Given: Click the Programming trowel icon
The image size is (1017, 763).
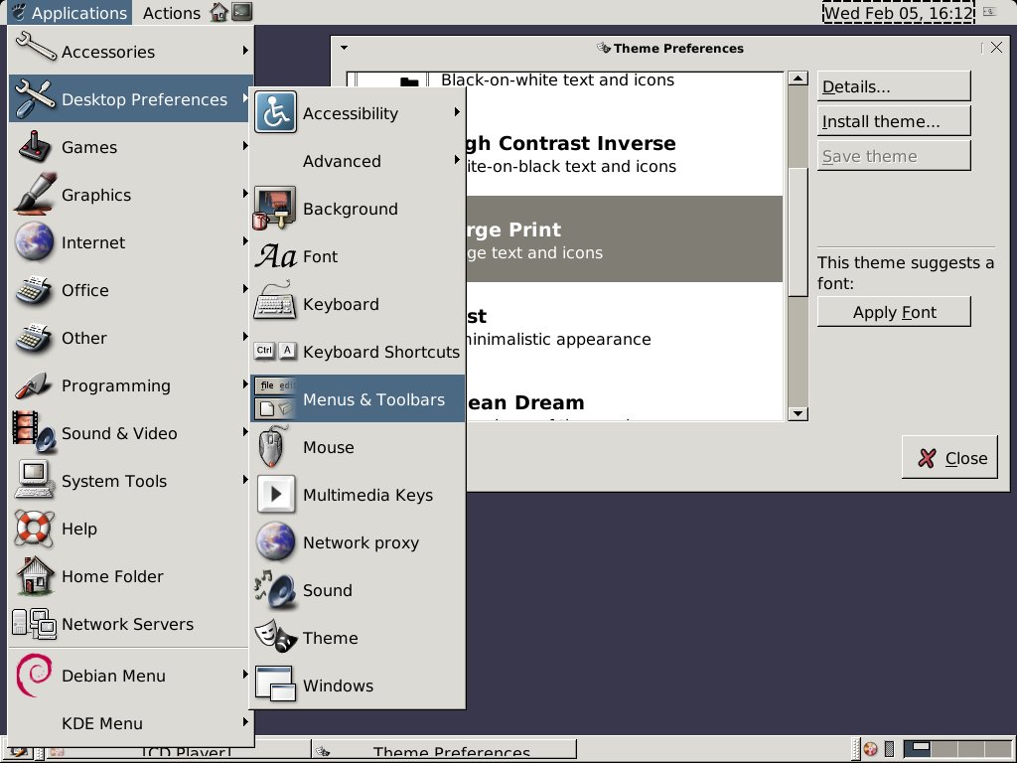Looking at the screenshot, I should click(33, 385).
